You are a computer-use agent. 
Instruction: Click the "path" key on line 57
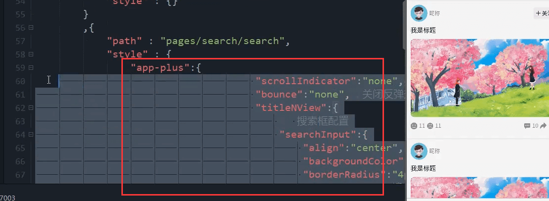pos(124,41)
